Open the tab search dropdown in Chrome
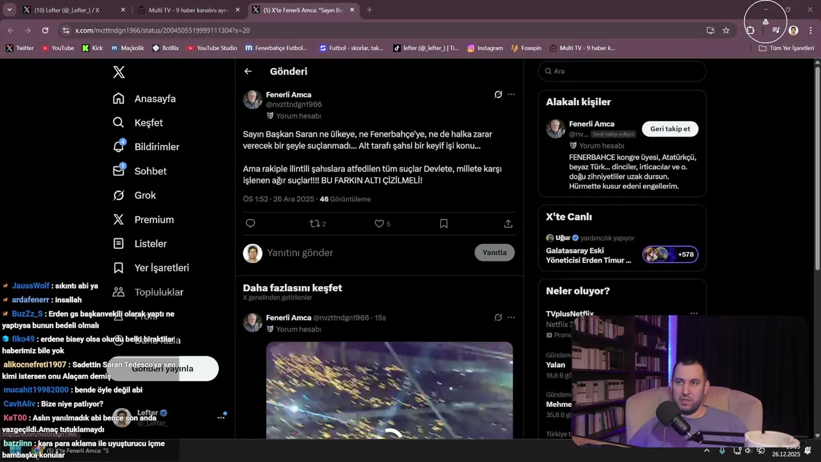Viewport: 821px width, 462px height. coord(9,10)
